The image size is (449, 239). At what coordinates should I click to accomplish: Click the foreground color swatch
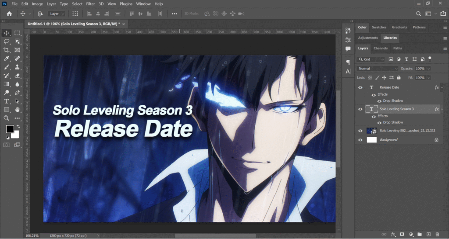[10, 129]
